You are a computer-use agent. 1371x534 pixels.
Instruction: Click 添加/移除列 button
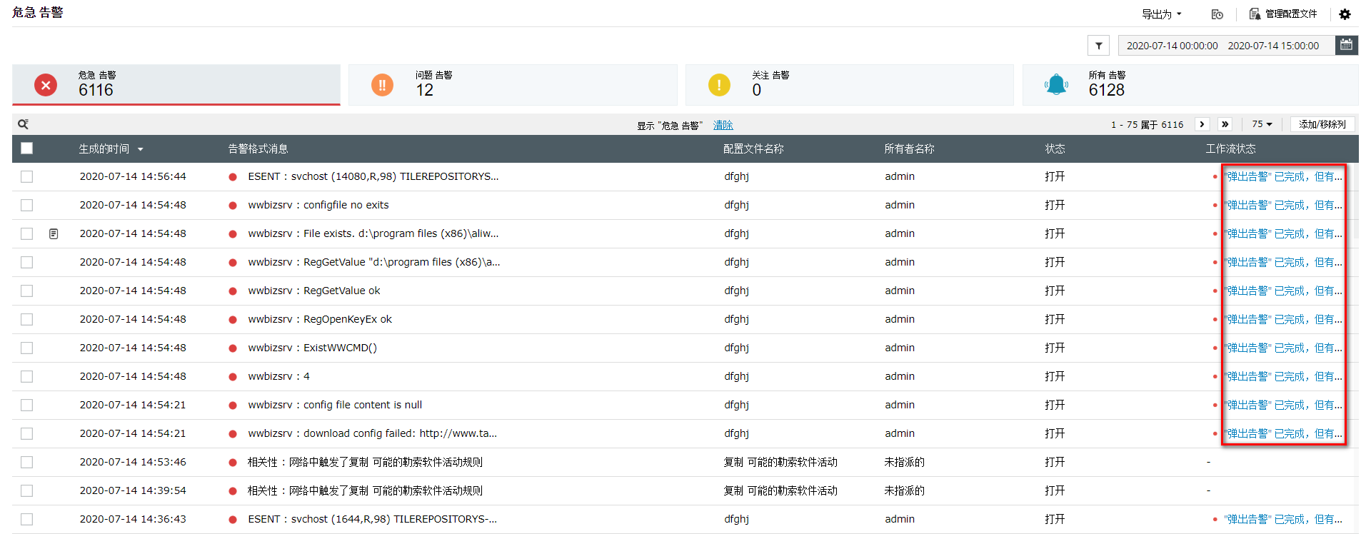[x=1322, y=124]
